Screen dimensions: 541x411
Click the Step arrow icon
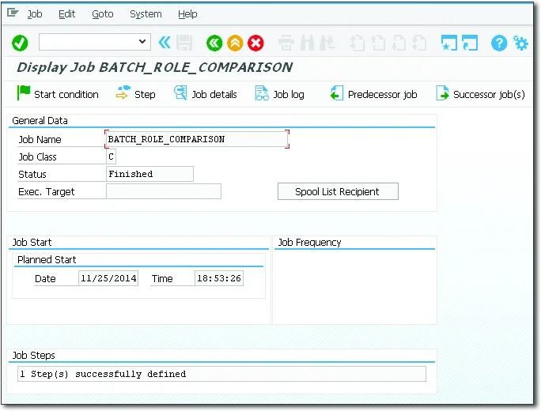(x=123, y=93)
